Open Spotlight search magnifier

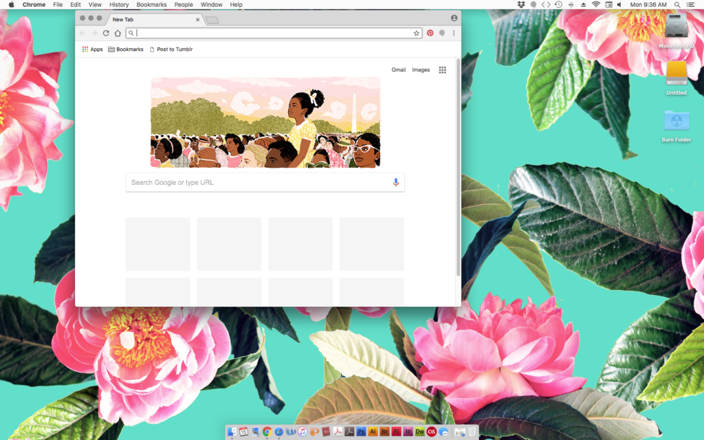pyautogui.click(x=677, y=5)
